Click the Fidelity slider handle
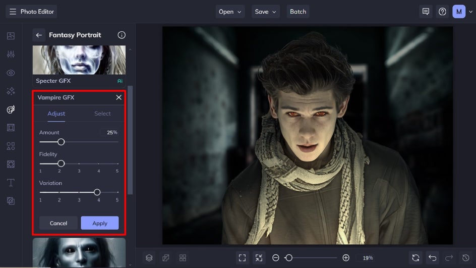476x268 pixels. 61,164
